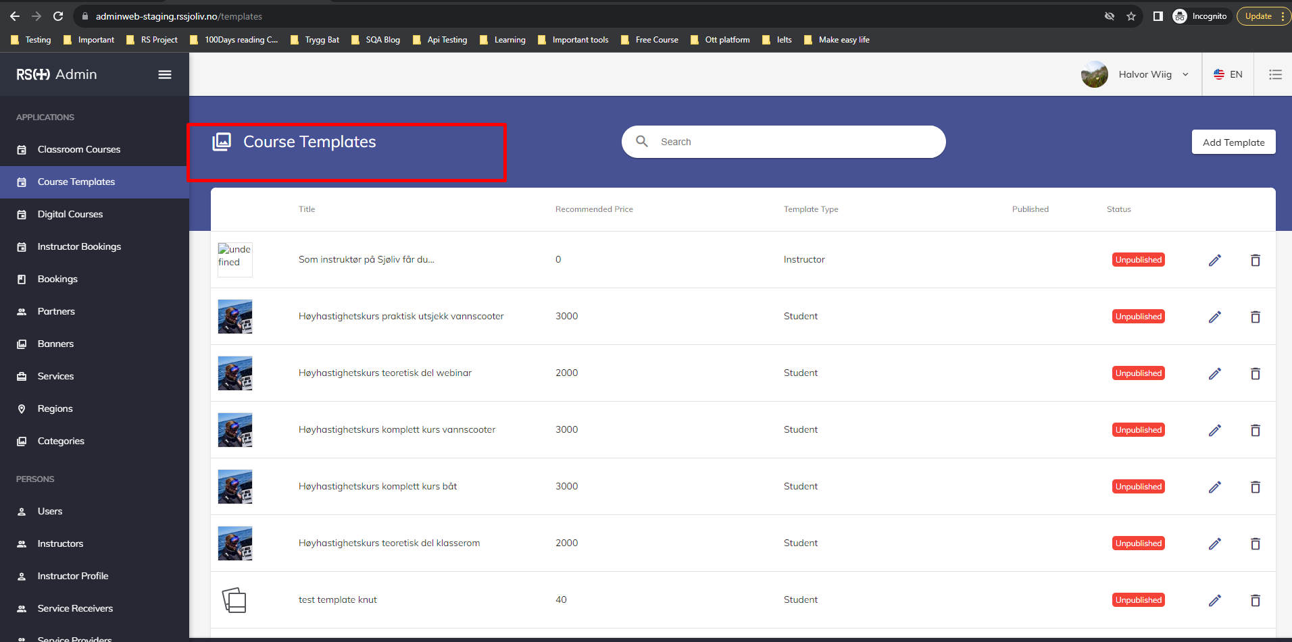
Task: Toggle the sidebar hamburger menu
Action: (164, 74)
